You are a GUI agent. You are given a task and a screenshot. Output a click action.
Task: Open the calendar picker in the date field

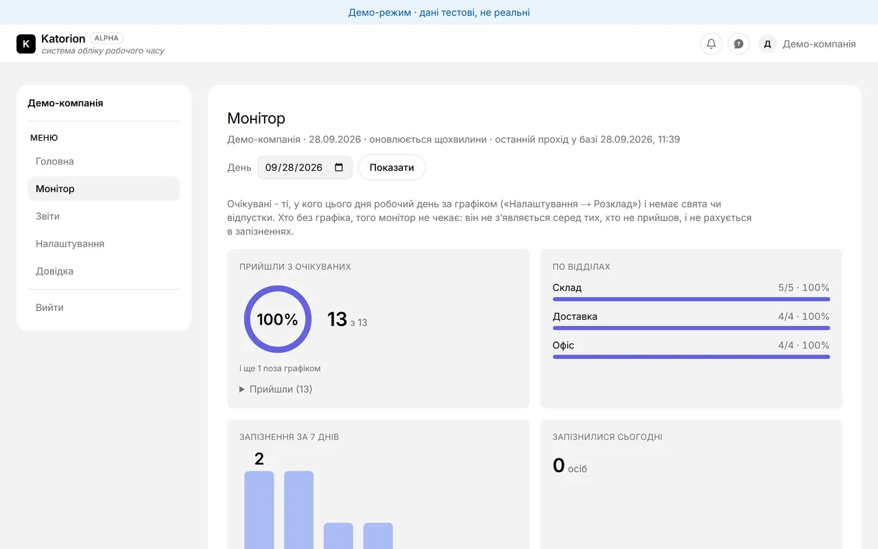(339, 167)
